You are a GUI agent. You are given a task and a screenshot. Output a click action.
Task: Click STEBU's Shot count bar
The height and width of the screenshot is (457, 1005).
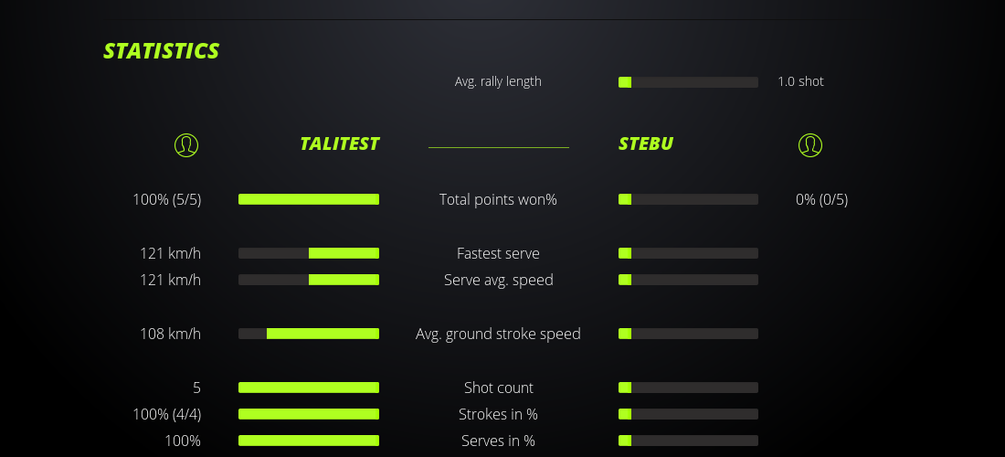click(688, 388)
